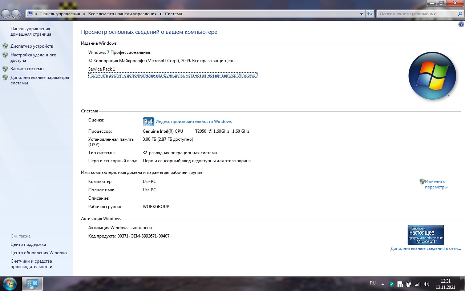Screen dimensions: 465x291
Task: Open Защита системы link
Action: coord(27,69)
